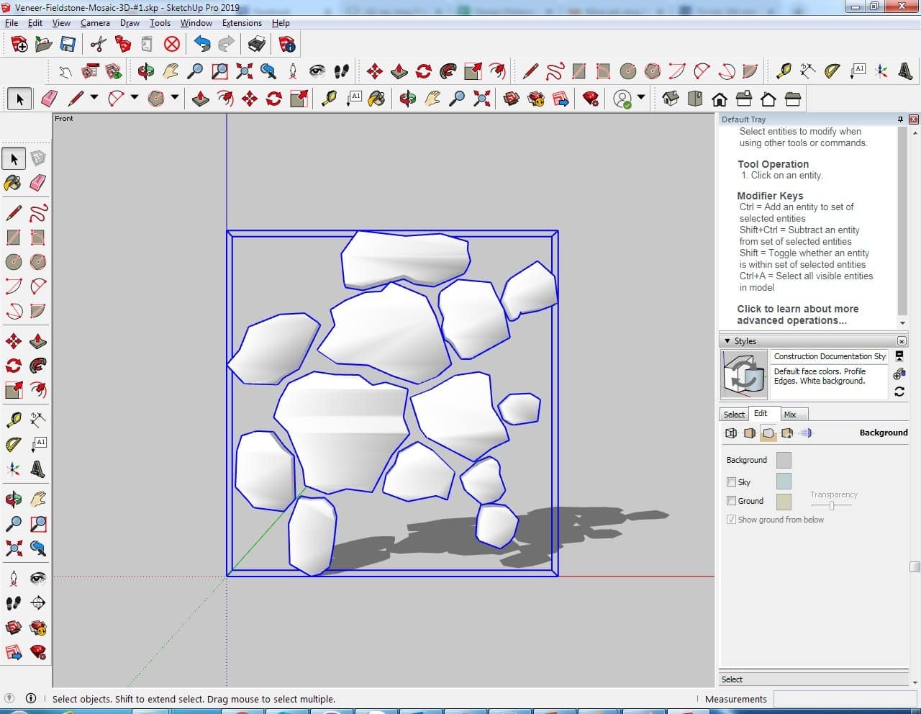Enable the Sky checkbox
921x714 pixels.
pyautogui.click(x=731, y=482)
